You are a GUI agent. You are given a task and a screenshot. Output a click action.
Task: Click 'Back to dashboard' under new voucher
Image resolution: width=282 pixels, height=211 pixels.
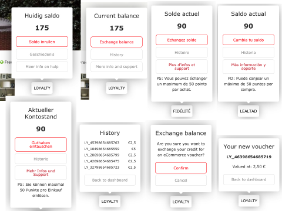(x=249, y=179)
